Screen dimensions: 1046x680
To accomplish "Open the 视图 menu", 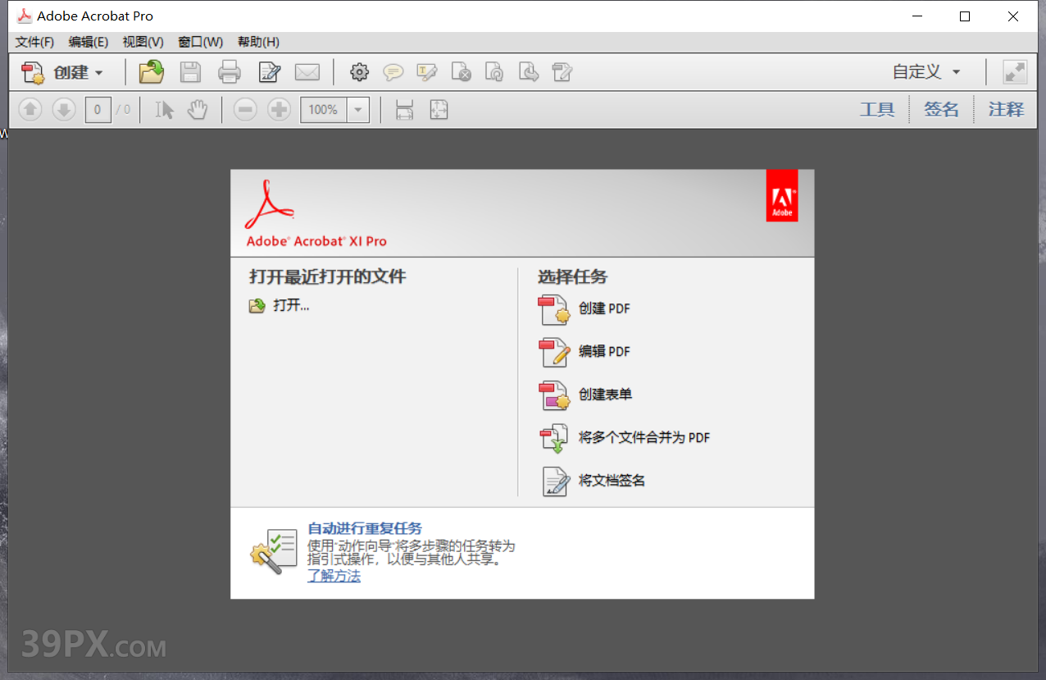I will coord(142,42).
